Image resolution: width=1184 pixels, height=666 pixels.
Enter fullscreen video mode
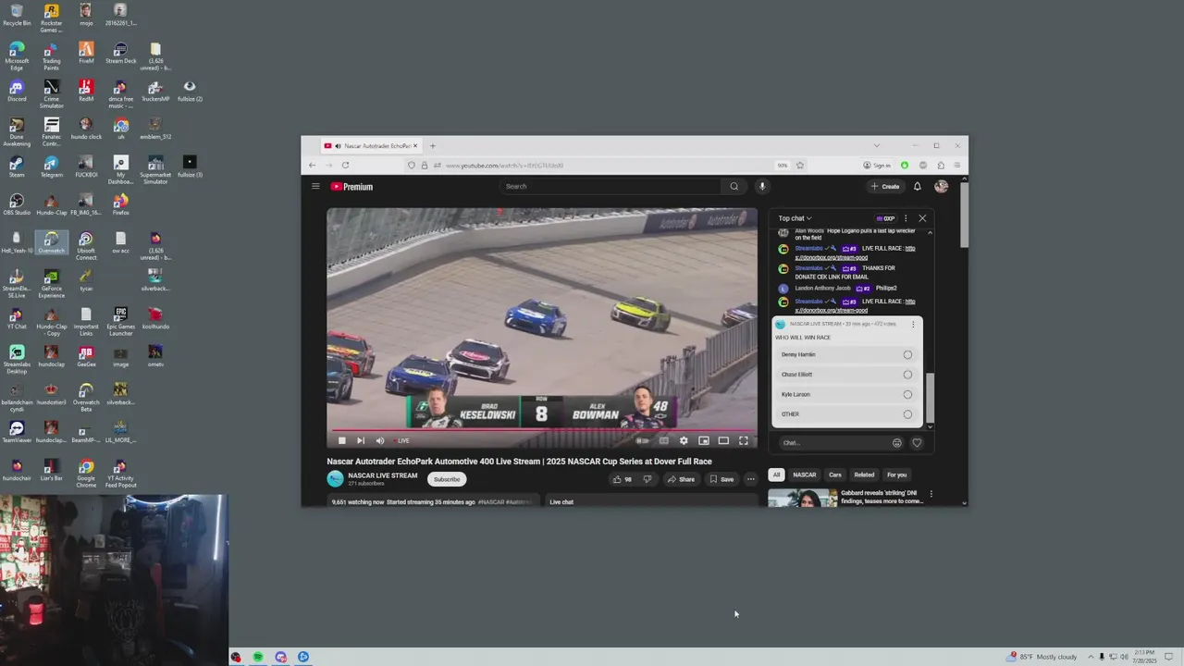pos(743,440)
